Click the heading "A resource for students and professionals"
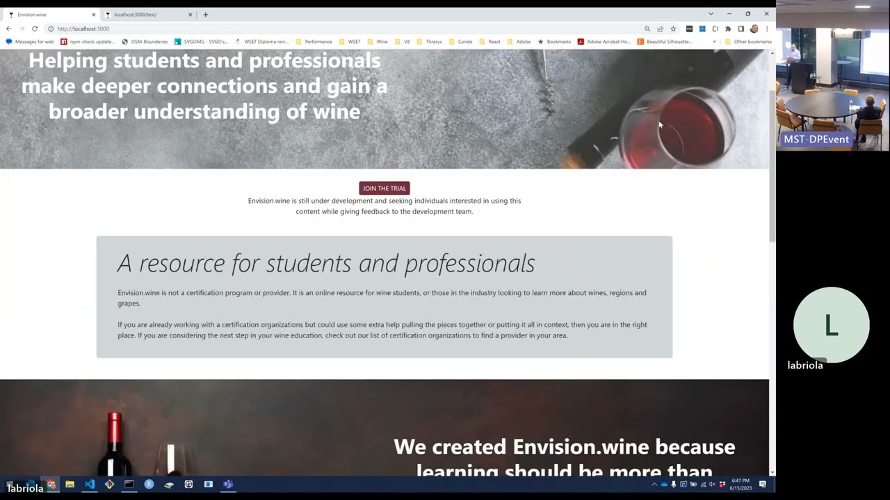 [x=326, y=263]
